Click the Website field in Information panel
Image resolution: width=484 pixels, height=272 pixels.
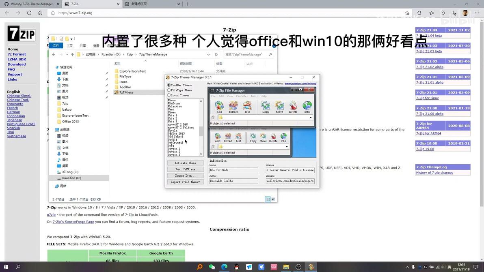[290, 181]
